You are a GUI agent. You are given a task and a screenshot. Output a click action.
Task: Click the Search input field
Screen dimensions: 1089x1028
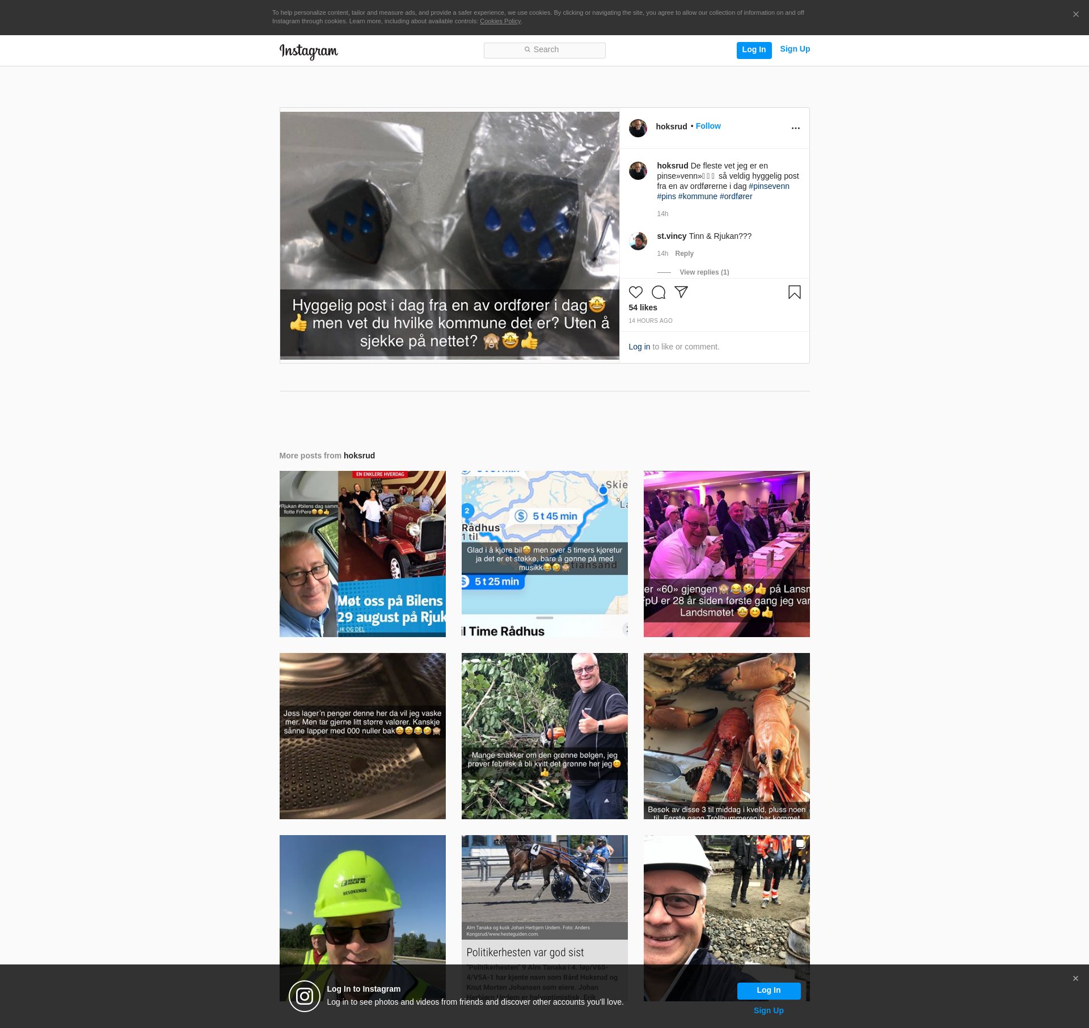point(544,50)
